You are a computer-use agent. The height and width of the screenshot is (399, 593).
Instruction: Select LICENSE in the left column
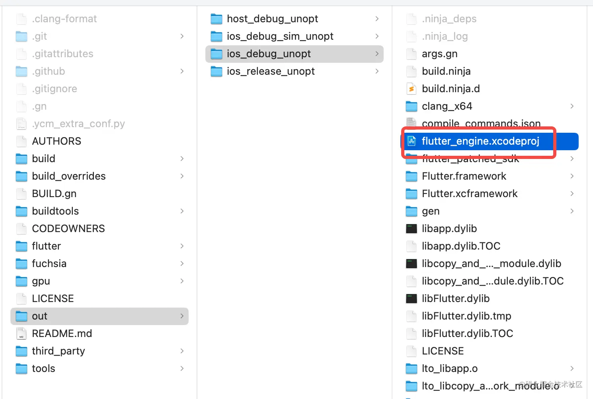pos(53,298)
